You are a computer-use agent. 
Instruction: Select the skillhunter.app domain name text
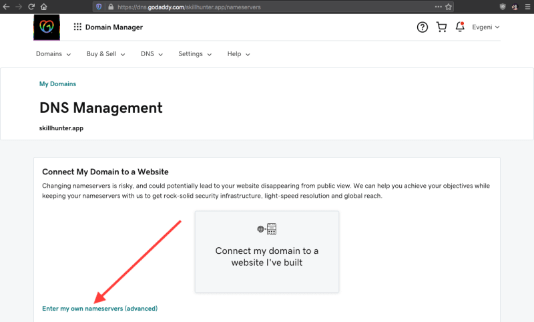point(61,128)
